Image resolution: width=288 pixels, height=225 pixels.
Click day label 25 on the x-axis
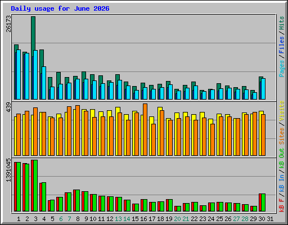point(219,219)
